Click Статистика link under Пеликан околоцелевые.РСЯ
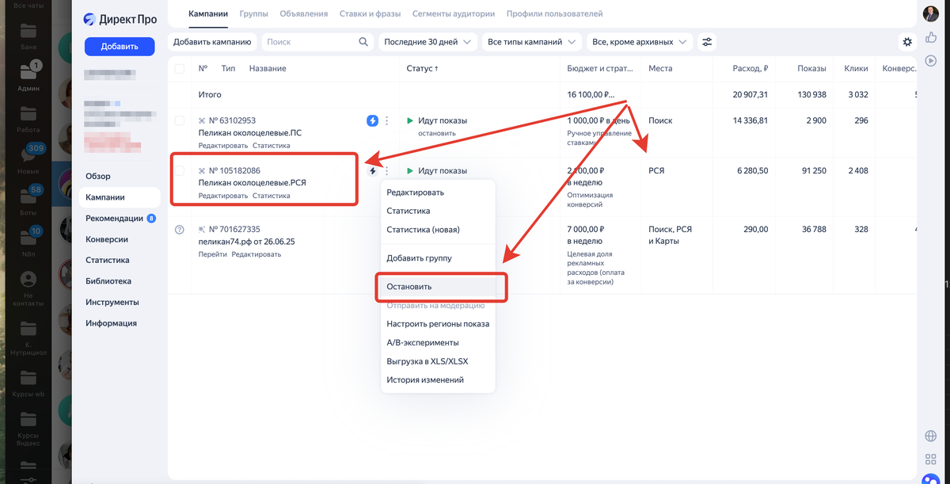 point(272,196)
